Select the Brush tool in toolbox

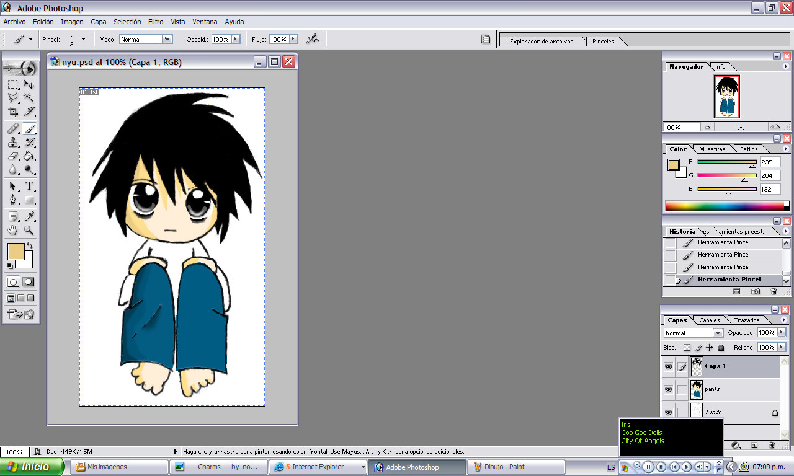click(x=29, y=129)
